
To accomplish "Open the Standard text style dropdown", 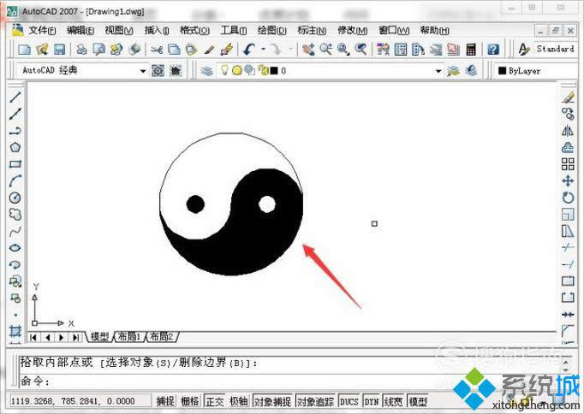I will coord(555,49).
